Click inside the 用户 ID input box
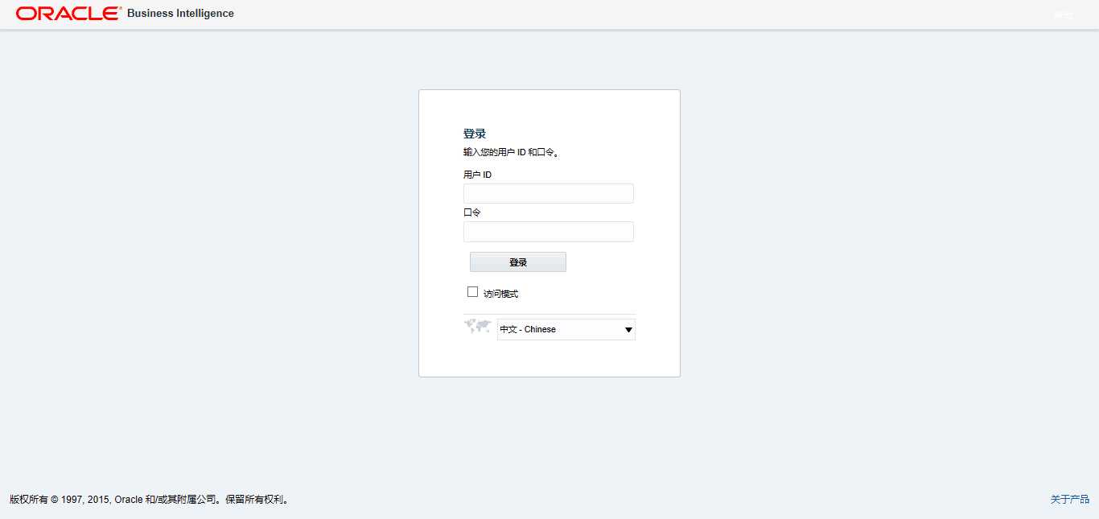The image size is (1099, 519). tap(548, 193)
